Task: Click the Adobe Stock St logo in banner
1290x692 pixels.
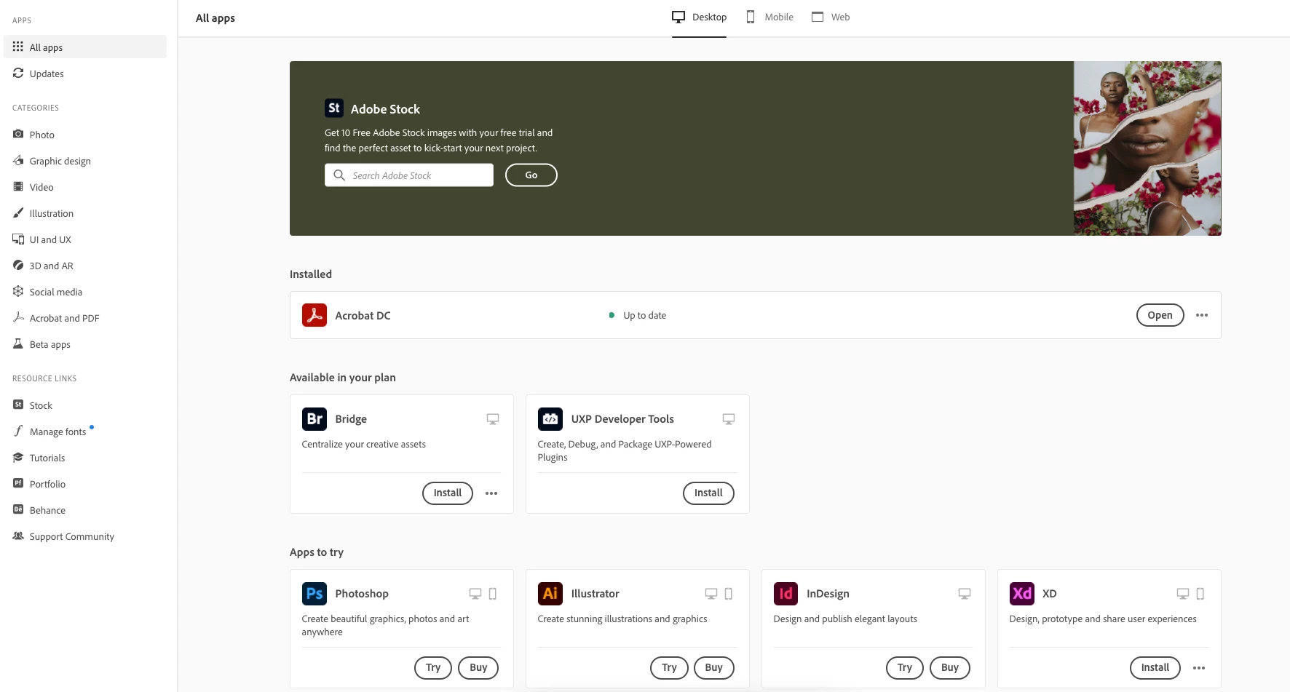Action: (334, 108)
